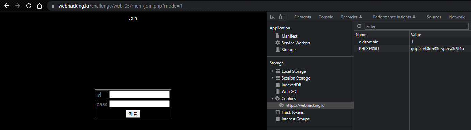Focus the pass input field

(x=139, y=104)
